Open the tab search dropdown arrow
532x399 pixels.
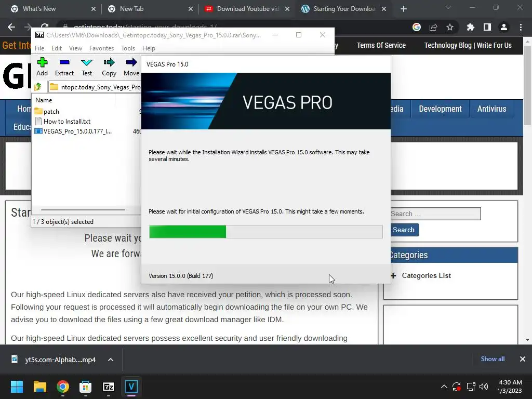tap(448, 7)
